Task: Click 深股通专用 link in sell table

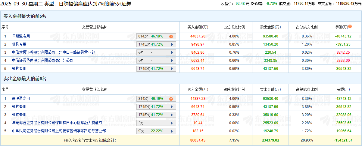Action: pos(21,99)
